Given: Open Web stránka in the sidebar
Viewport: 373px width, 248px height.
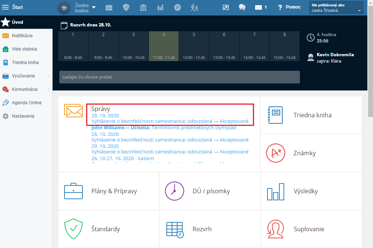Looking at the screenshot, I should [x=26, y=49].
